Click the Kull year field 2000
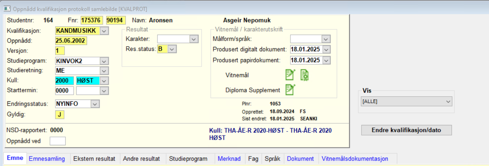Image resolution: width=489 pixels, height=166 pixels. [64, 81]
